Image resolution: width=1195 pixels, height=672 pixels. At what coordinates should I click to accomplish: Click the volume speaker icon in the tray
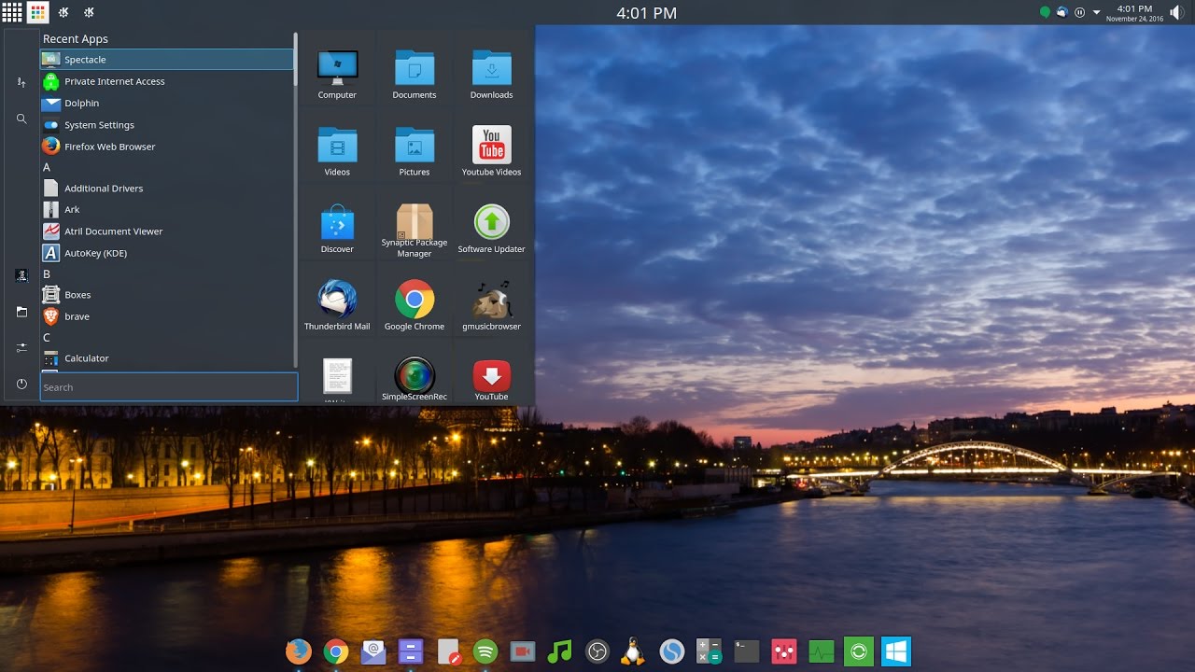coord(1174,12)
